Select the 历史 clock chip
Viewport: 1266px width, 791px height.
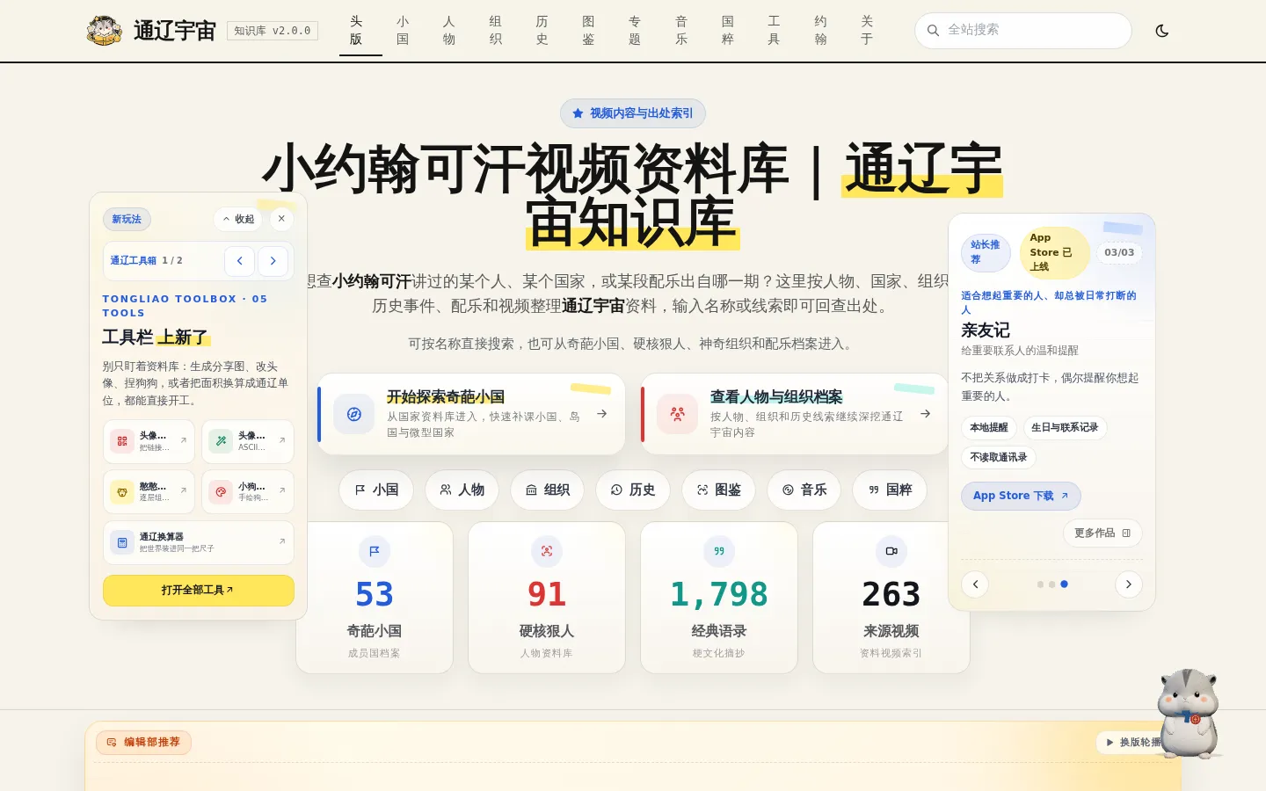tap(633, 490)
